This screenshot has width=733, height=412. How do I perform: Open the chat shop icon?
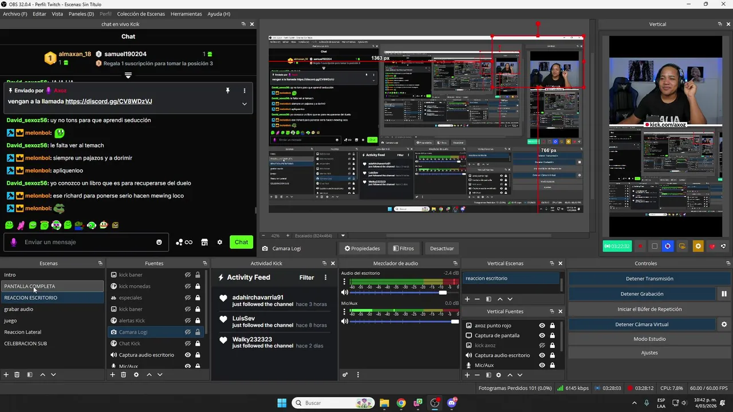click(204, 242)
